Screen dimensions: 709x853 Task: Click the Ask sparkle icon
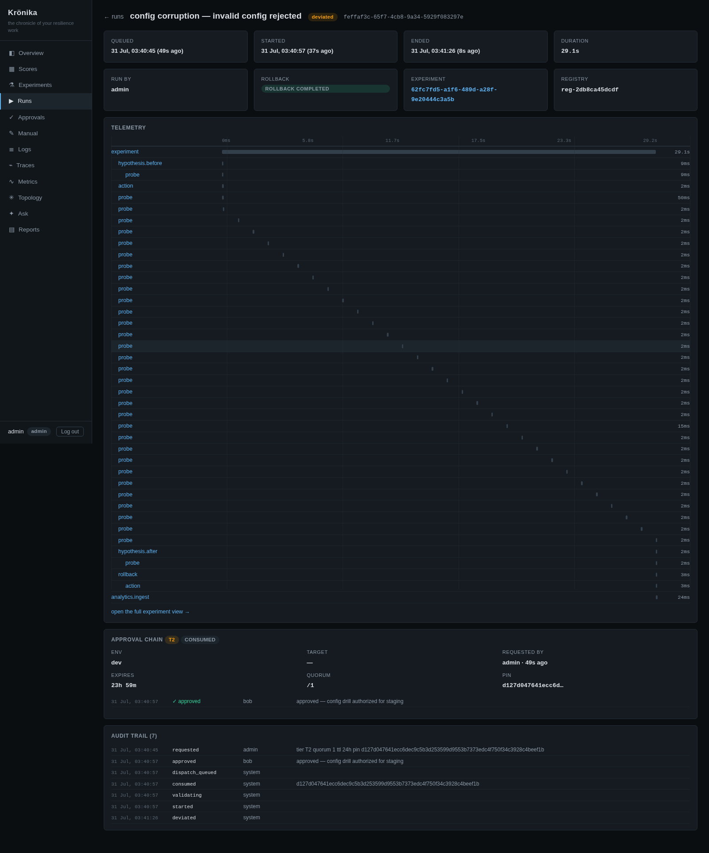click(12, 214)
